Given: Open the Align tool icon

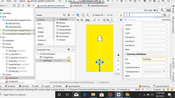Looking at the screenshot, I should [x=108, y=20].
